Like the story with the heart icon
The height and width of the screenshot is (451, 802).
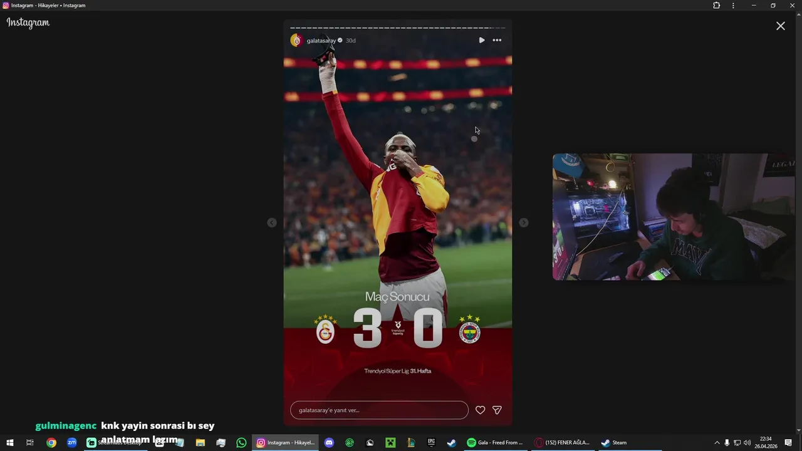(480, 410)
